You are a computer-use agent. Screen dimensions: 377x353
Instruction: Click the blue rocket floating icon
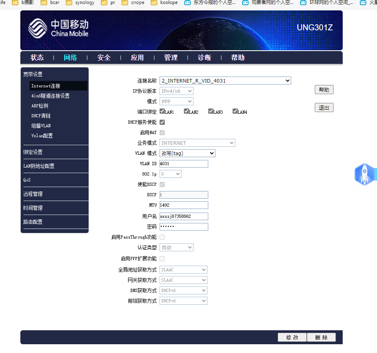[x=364, y=174]
